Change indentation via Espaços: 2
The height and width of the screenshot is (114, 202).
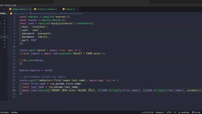point(160,112)
